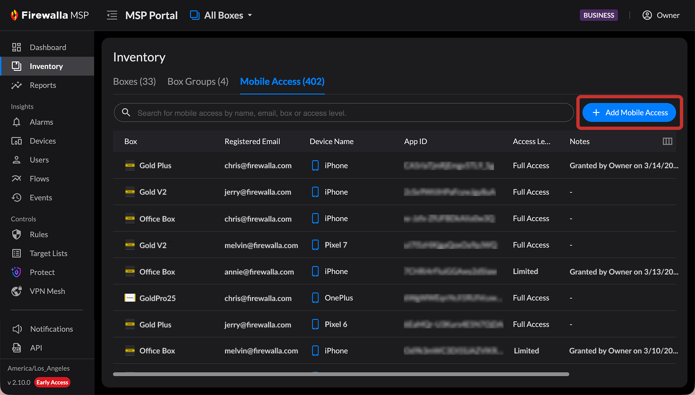Expand the All Boxes dropdown
This screenshot has height=395, width=695.
point(221,15)
